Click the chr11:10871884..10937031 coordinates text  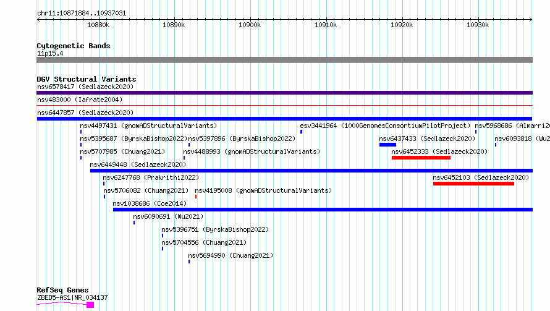click(82, 13)
